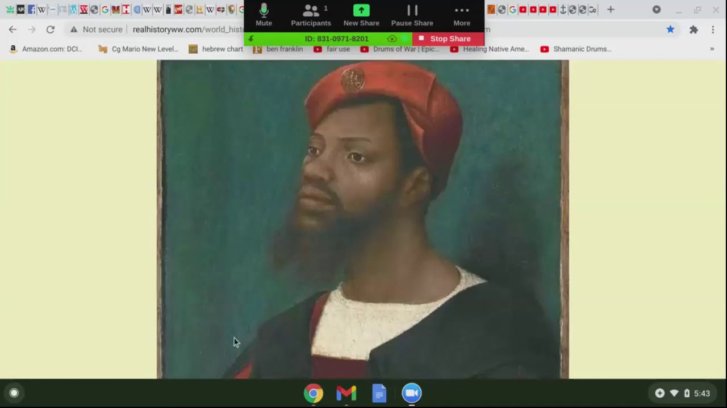
Task: Click the Not secure site warning
Action: 96,29
